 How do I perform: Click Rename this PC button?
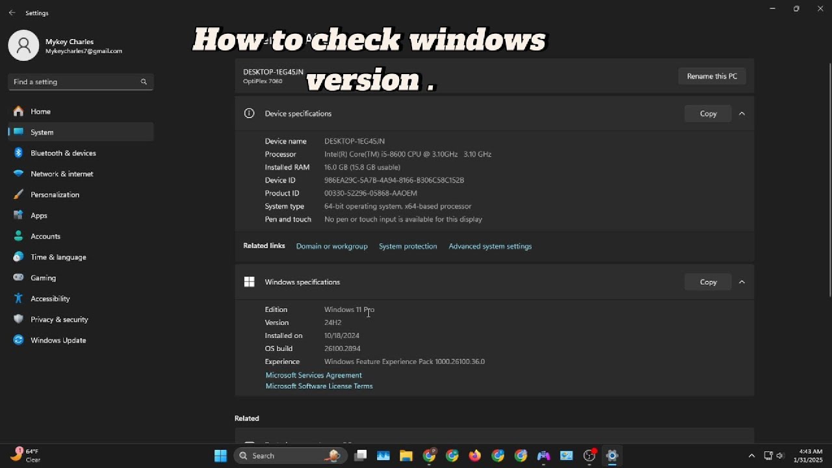click(x=712, y=76)
